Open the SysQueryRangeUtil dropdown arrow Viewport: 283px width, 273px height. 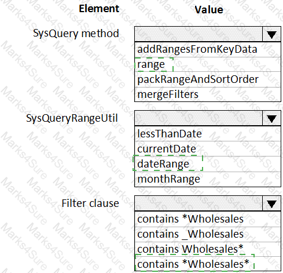click(271, 118)
